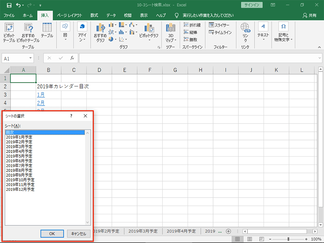Image resolution: width=324 pixels, height=243 pixels.
Task: Open the 2019年3月予定 sheet tab
Action: click(143, 231)
